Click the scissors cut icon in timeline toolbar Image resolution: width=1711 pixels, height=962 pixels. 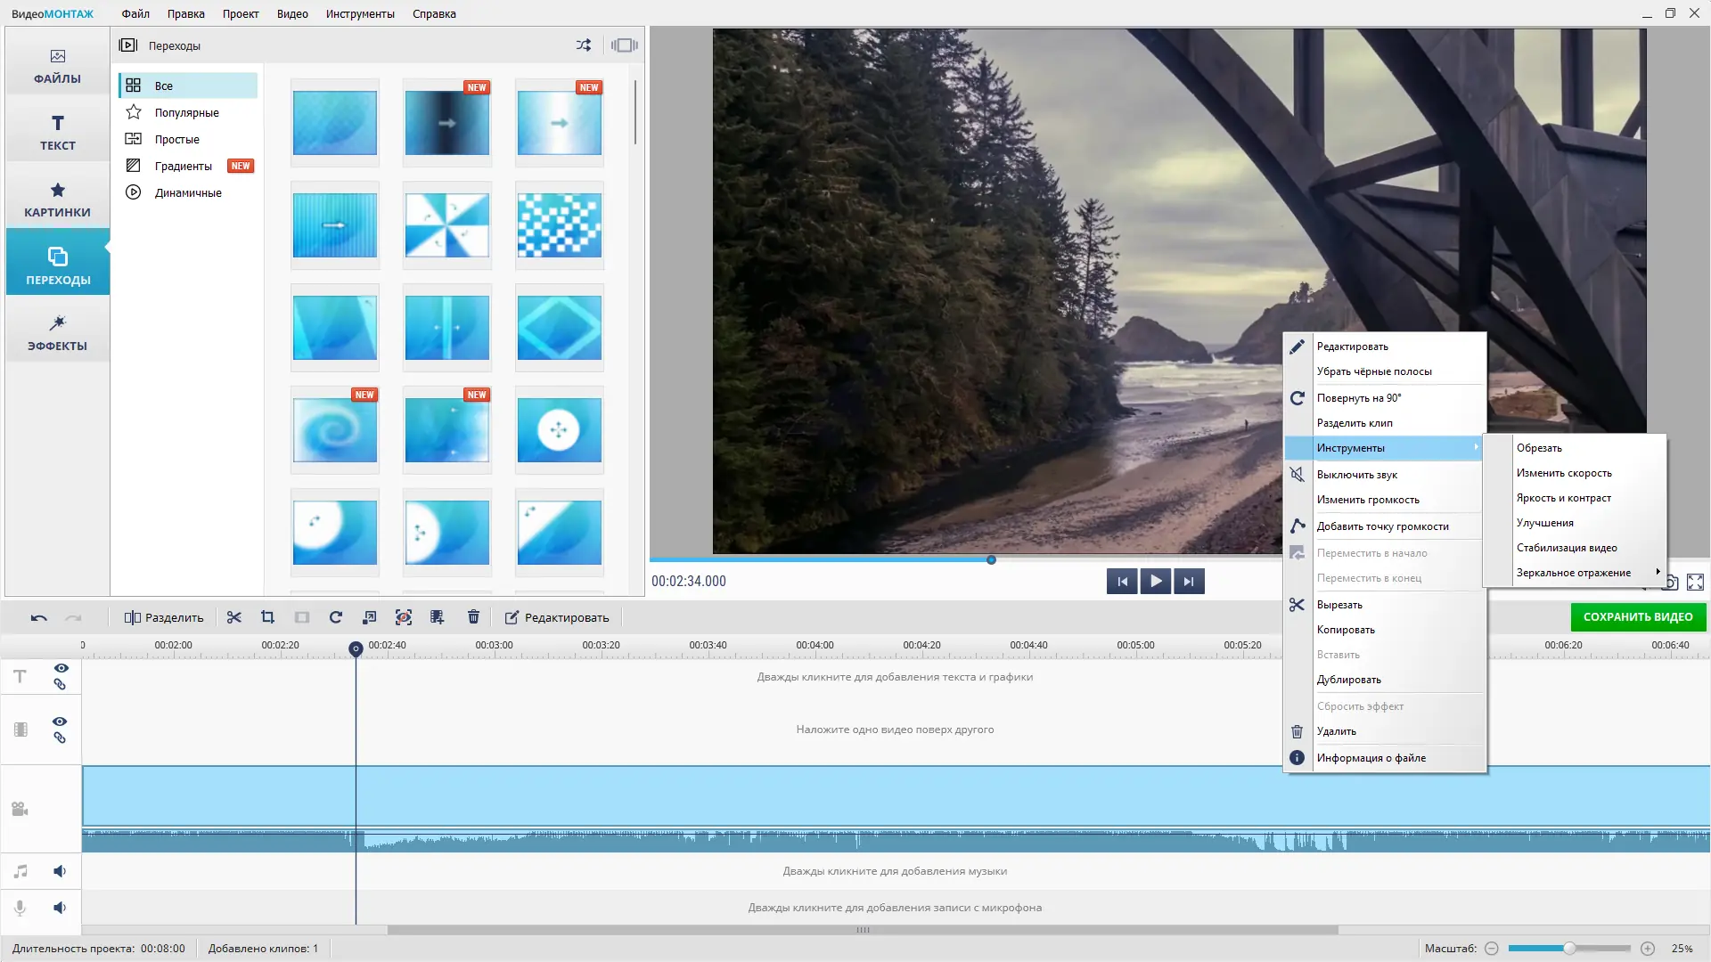coord(234,617)
